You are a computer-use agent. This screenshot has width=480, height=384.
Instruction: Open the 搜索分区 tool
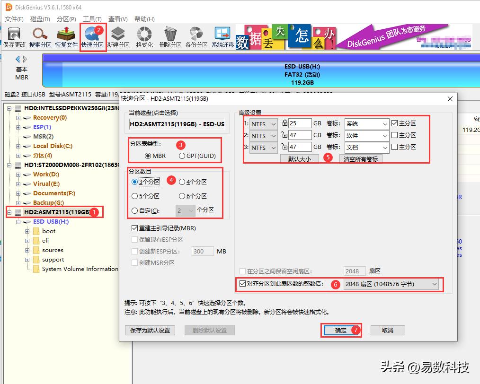point(40,37)
